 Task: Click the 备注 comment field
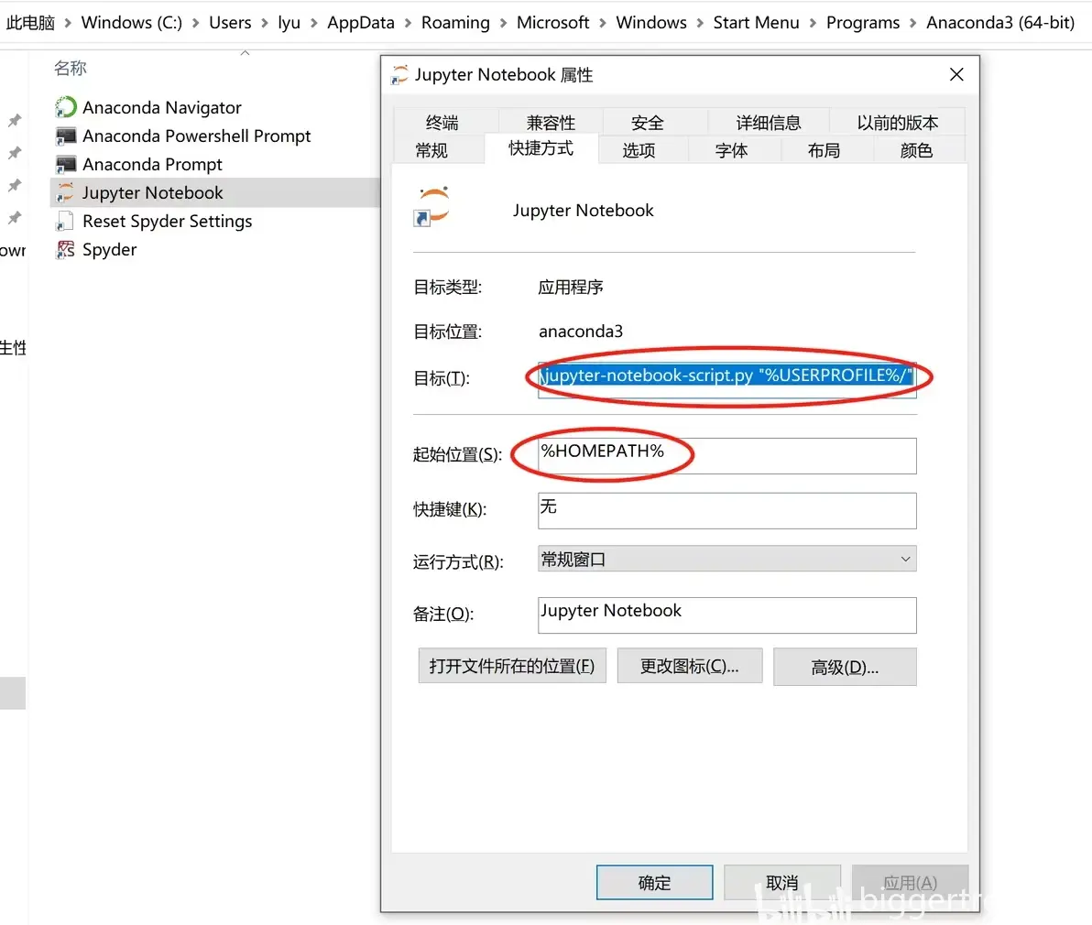(x=727, y=615)
